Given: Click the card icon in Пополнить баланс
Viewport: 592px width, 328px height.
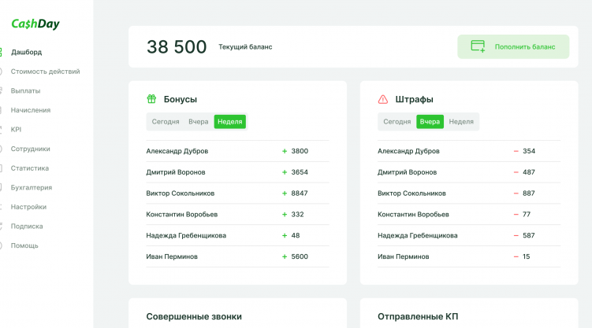Looking at the screenshot, I should point(478,46).
